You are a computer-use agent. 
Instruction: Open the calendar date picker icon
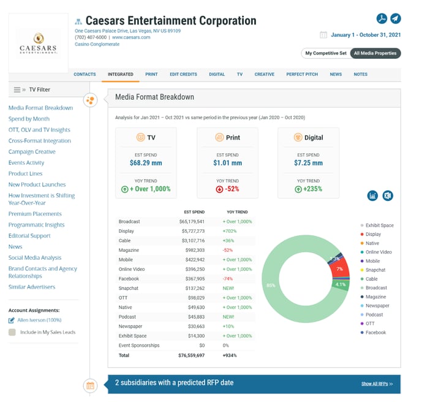point(323,35)
